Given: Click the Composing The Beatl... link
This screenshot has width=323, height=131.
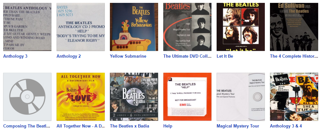Looking at the screenshot, I should click(x=27, y=126).
